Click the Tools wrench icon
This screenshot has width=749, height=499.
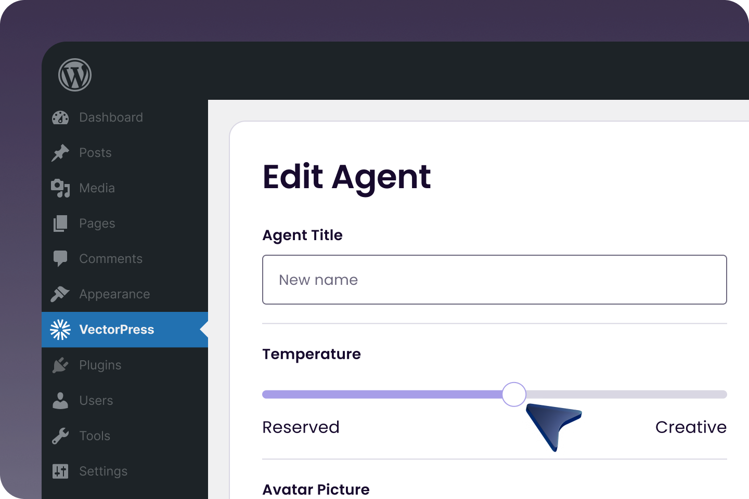tap(60, 436)
